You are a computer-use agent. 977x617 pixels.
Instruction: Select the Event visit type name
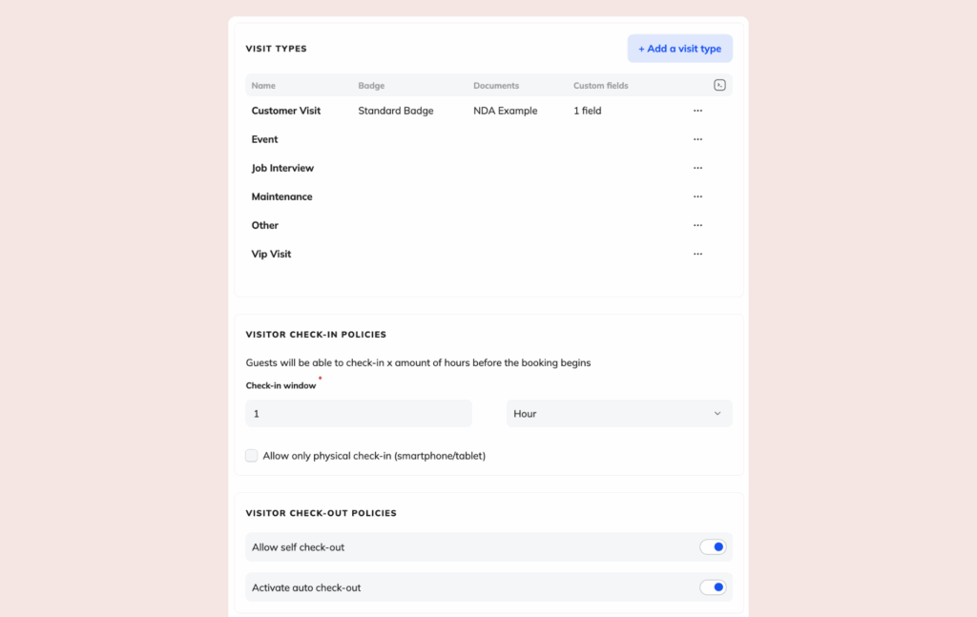(264, 138)
